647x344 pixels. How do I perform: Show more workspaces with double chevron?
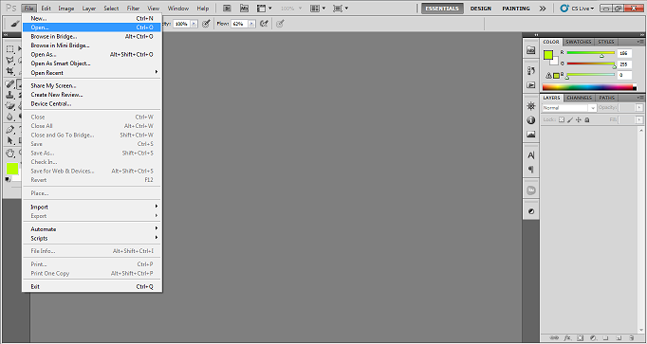[543, 9]
